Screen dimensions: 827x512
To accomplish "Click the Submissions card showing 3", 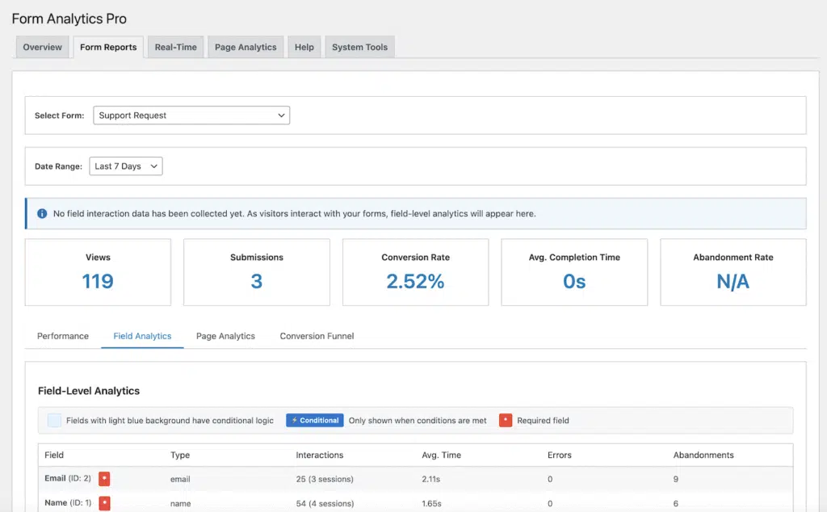I will point(257,272).
